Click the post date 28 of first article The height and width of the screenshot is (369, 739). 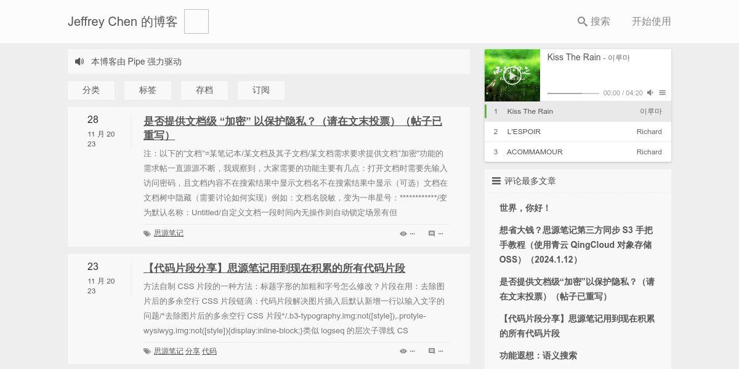pyautogui.click(x=93, y=120)
